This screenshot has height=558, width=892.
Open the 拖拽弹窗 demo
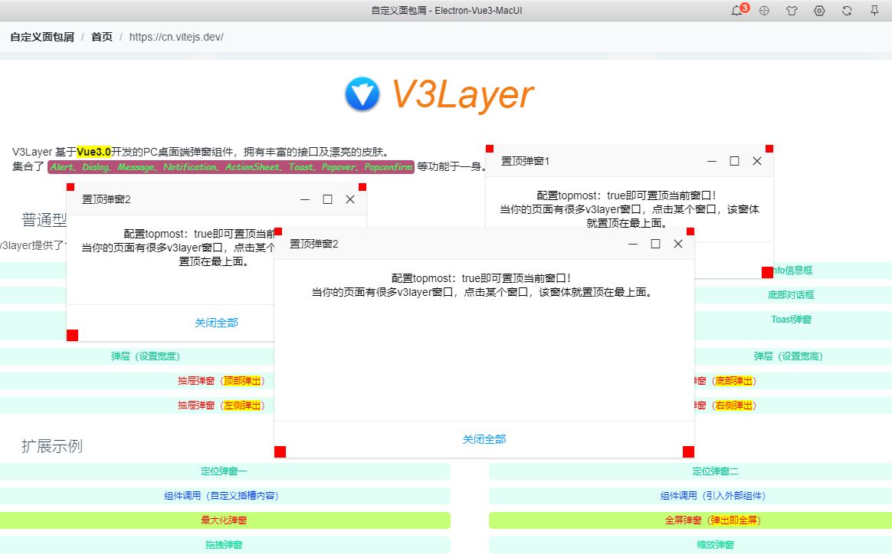[x=223, y=544]
